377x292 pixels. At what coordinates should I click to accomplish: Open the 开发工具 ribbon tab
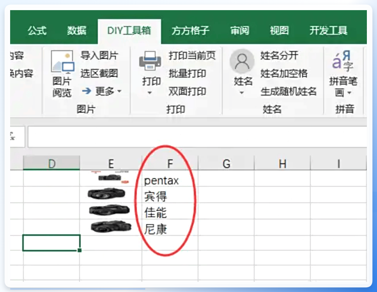[328, 30]
